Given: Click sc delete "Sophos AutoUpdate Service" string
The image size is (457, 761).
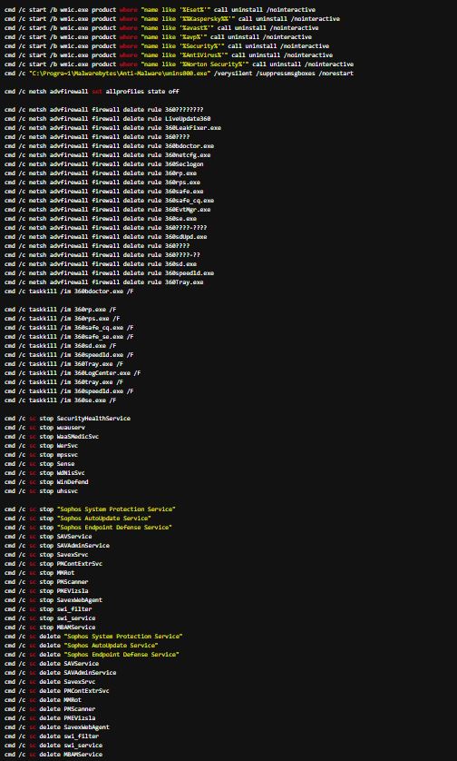Looking at the screenshot, I should coord(111,646).
